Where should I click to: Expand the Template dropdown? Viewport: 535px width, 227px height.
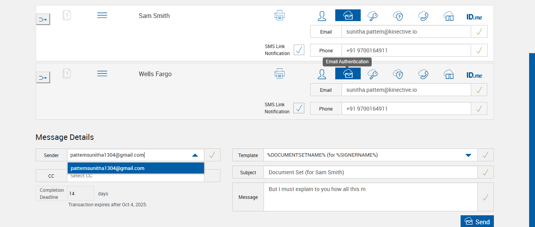468,155
